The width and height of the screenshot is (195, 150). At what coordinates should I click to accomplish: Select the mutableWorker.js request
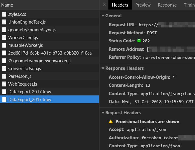tap(50, 45)
